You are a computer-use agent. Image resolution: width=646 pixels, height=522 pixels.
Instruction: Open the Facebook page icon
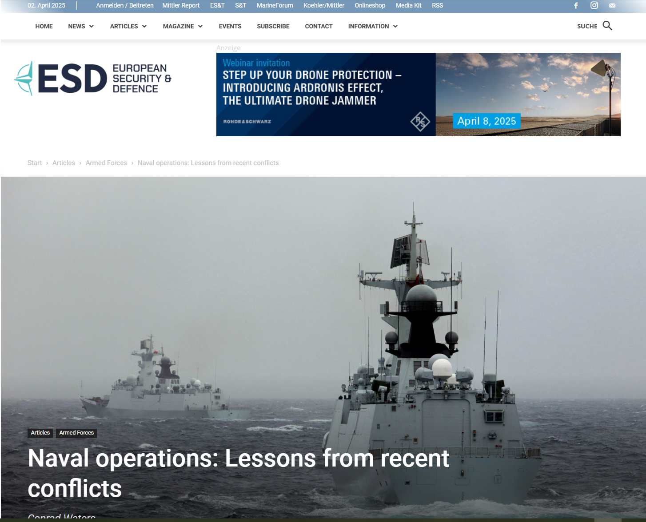pos(576,6)
